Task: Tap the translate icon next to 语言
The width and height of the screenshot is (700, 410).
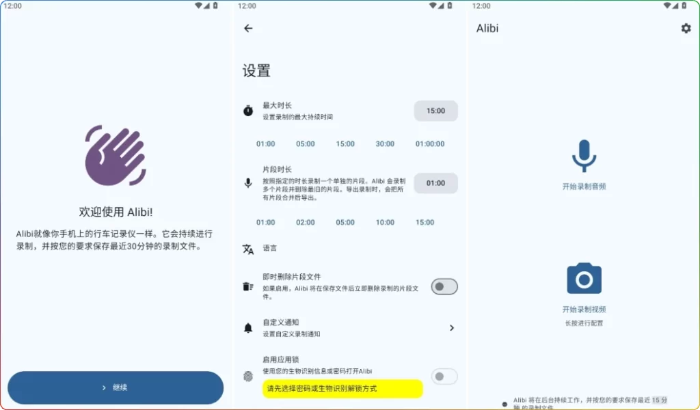Action: (248, 248)
